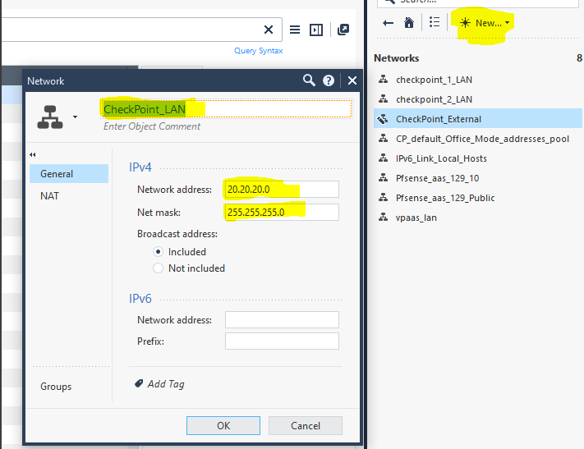The width and height of the screenshot is (584, 449).
Task: Open help in the Network dialog
Action: [x=329, y=80]
